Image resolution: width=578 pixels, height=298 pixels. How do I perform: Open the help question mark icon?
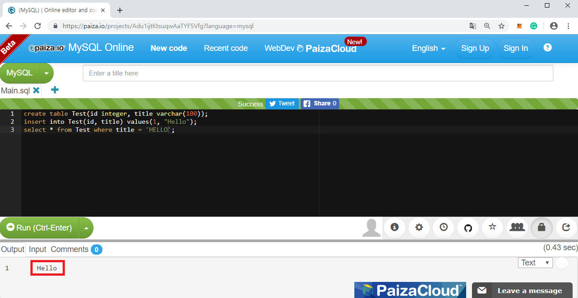pos(548,47)
